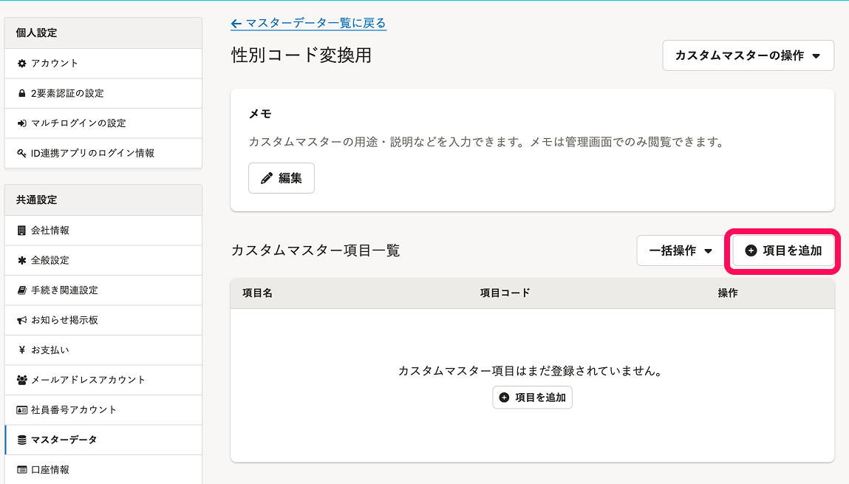
Task: Click the マスターデータ一覧に戻る link
Action: [309, 24]
